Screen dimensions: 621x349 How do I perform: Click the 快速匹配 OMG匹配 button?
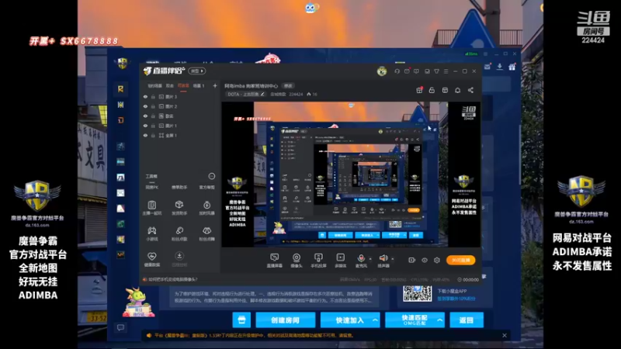[x=415, y=320]
